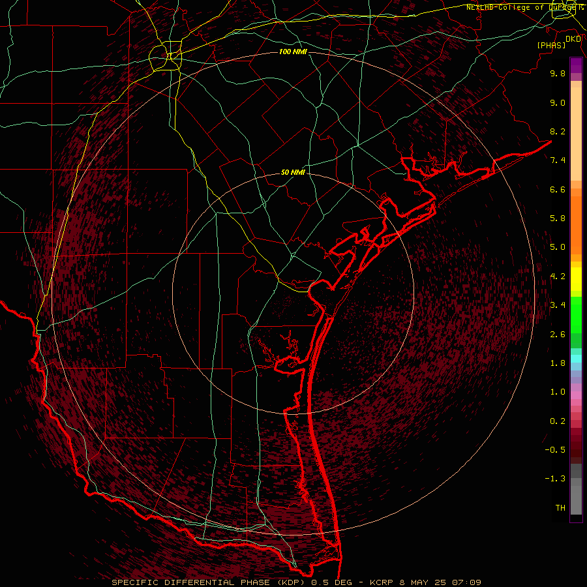Click the 1.0 scale label
The height and width of the screenshot is (587, 587).
coord(558,392)
